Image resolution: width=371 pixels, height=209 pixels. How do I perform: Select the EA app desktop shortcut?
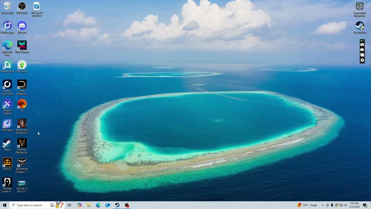tap(22, 105)
